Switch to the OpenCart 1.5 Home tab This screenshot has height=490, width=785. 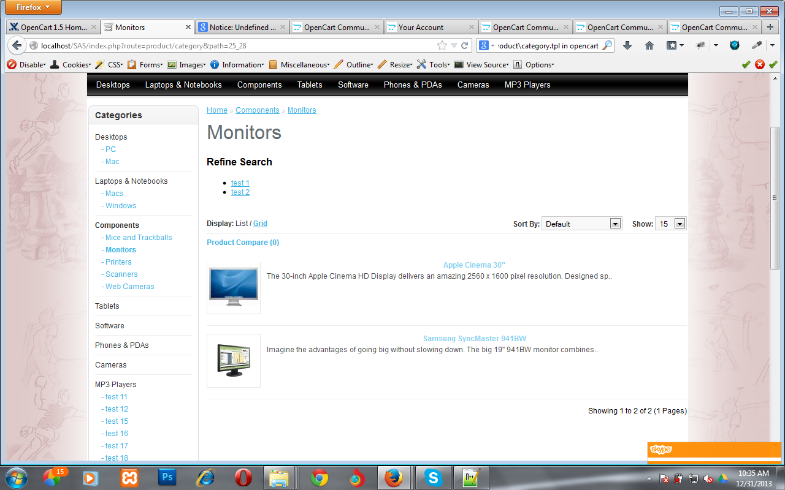point(53,27)
